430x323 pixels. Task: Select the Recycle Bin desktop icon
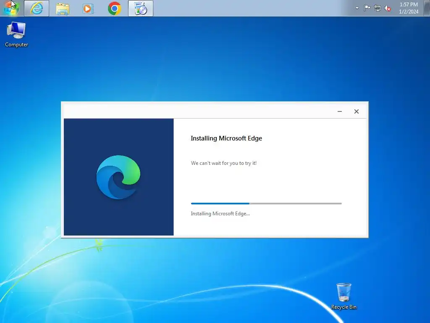[x=343, y=297]
